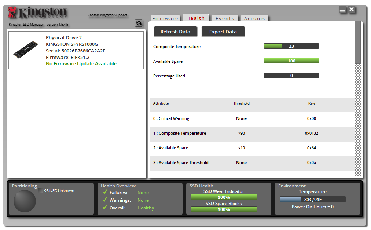The width and height of the screenshot is (371, 230).
Task: Click the refresh drive list icon
Action: [x=139, y=23]
